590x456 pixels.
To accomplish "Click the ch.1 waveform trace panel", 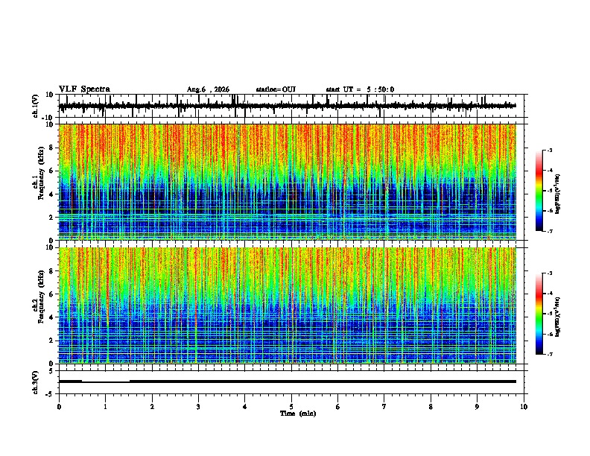I will tap(291, 106).
